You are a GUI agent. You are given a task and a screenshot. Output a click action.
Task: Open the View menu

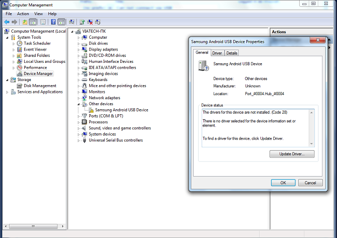(x=38, y=14)
